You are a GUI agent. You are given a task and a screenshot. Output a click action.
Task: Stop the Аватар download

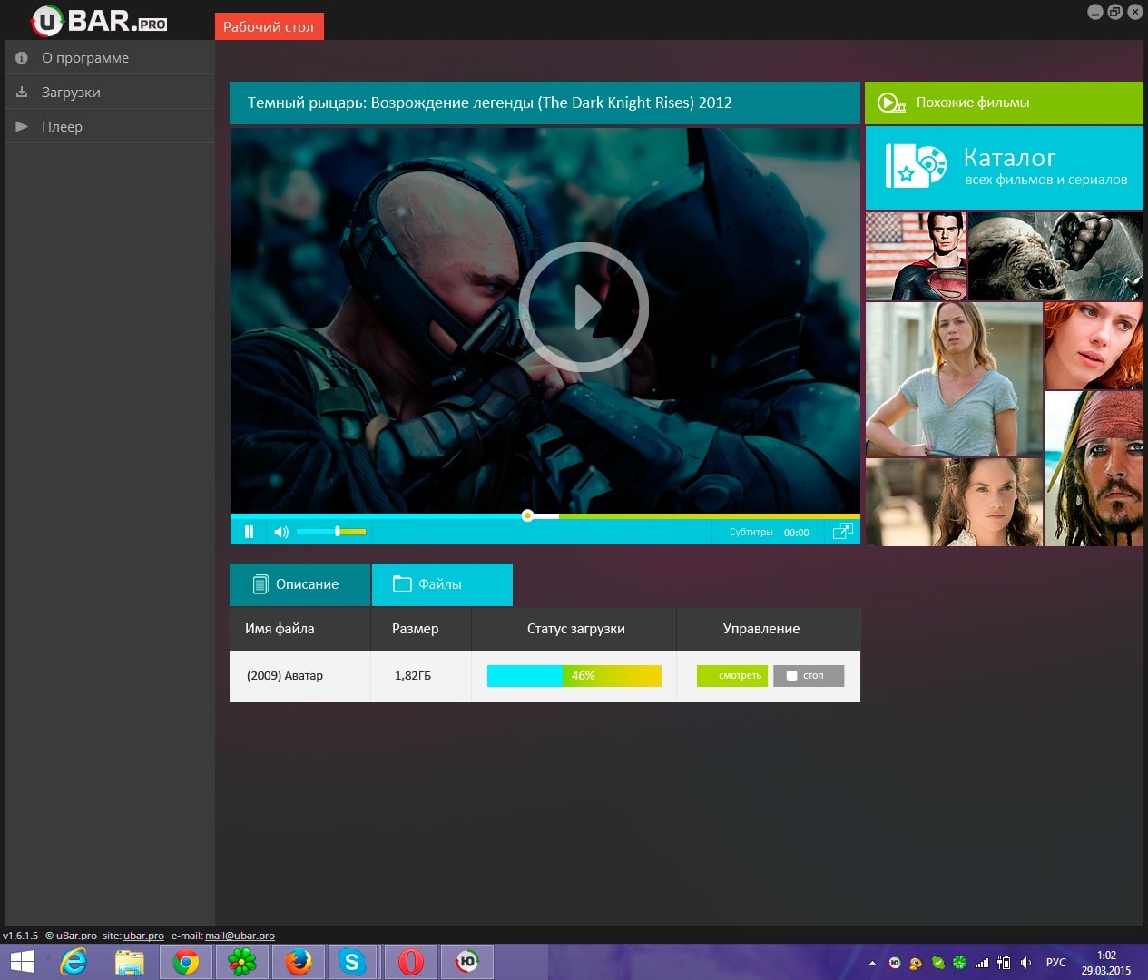(809, 676)
